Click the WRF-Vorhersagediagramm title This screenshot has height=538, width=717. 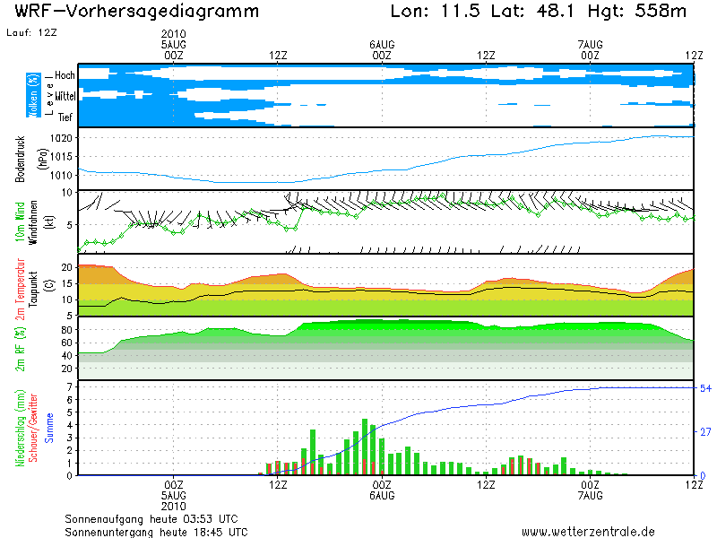click(137, 12)
